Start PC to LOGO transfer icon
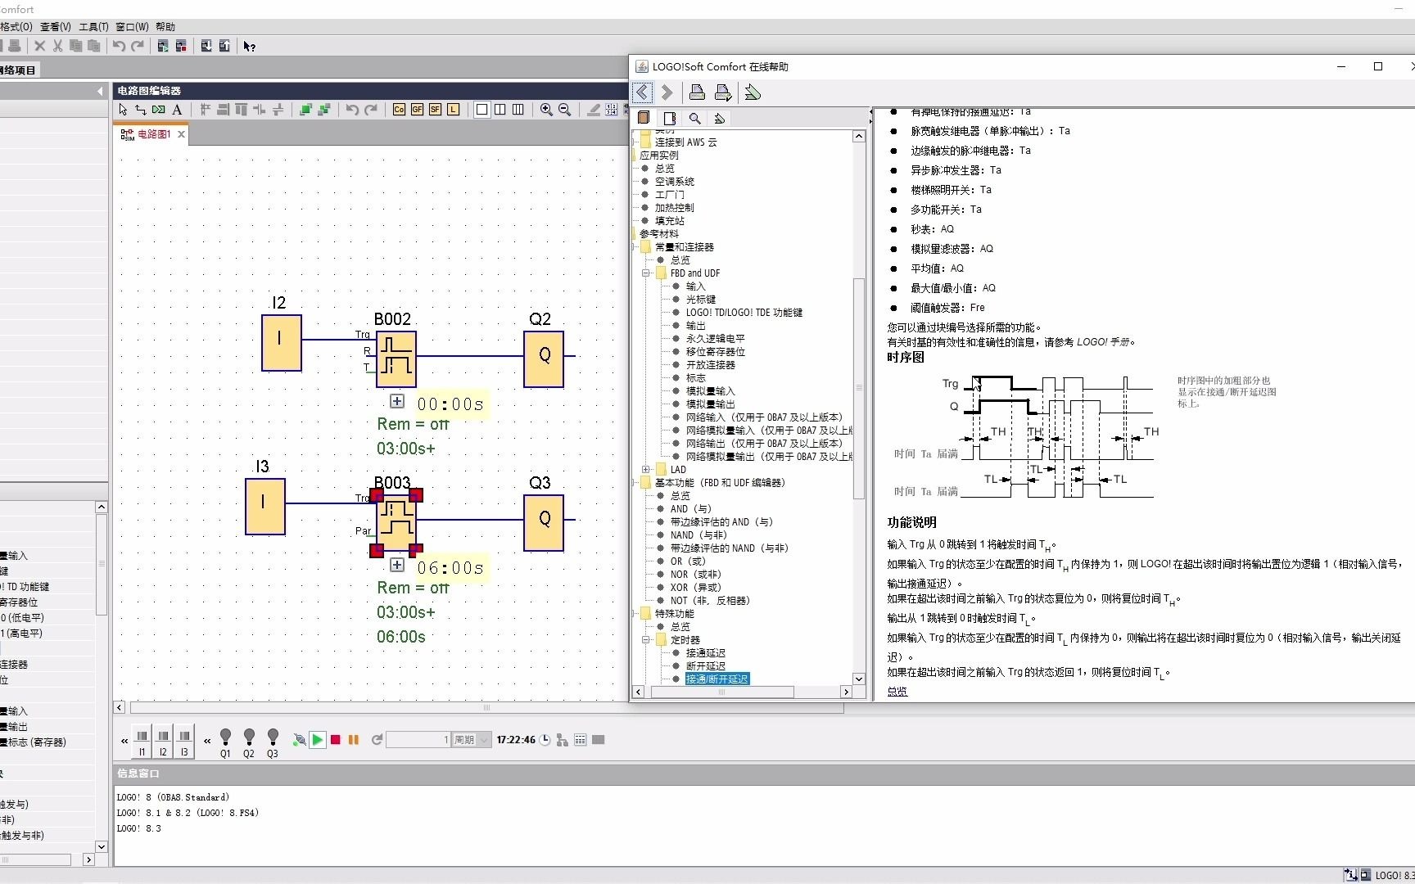This screenshot has width=1415, height=884. tap(206, 46)
